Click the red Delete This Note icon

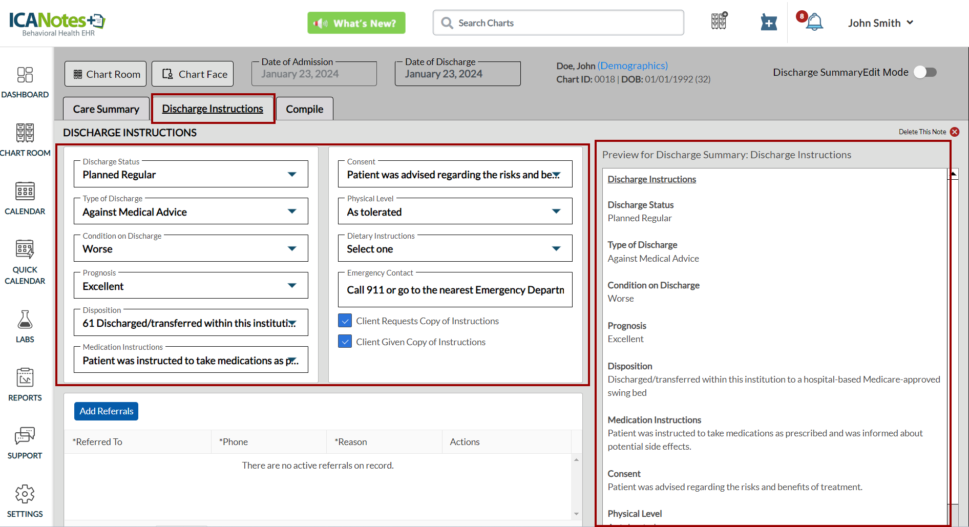[x=955, y=132]
